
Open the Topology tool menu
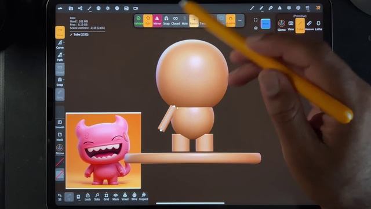[89, 9]
